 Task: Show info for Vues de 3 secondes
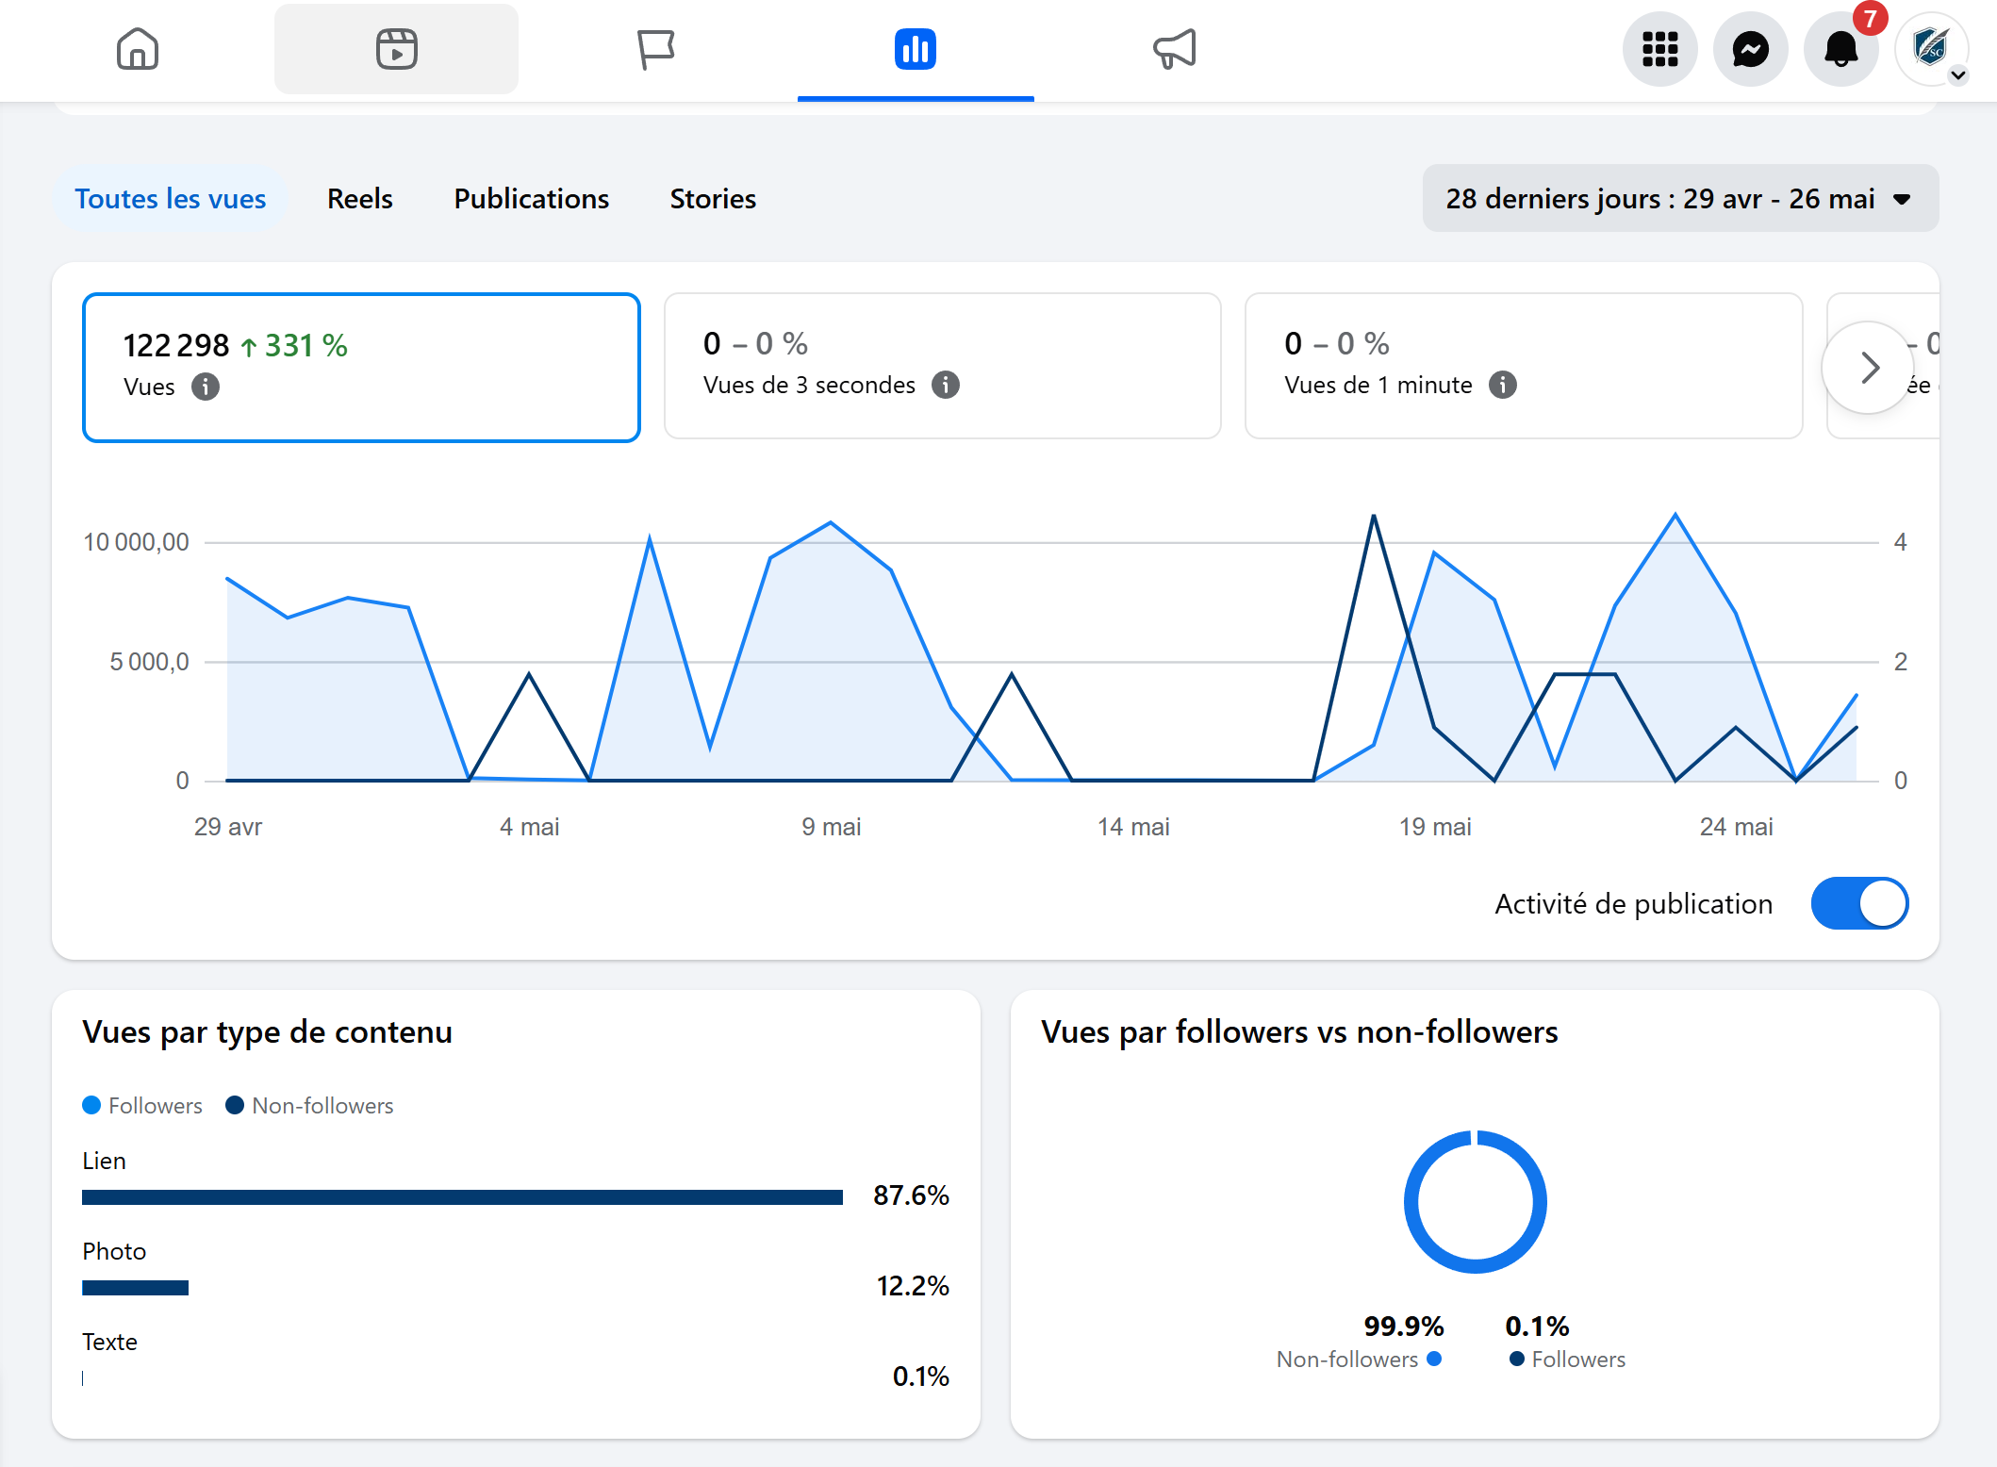tap(946, 385)
